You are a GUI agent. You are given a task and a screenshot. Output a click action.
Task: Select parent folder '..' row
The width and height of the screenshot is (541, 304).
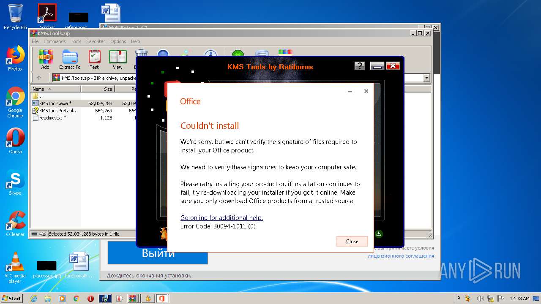point(38,96)
